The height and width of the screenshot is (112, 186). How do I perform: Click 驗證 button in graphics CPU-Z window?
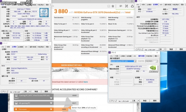coord(145,101)
